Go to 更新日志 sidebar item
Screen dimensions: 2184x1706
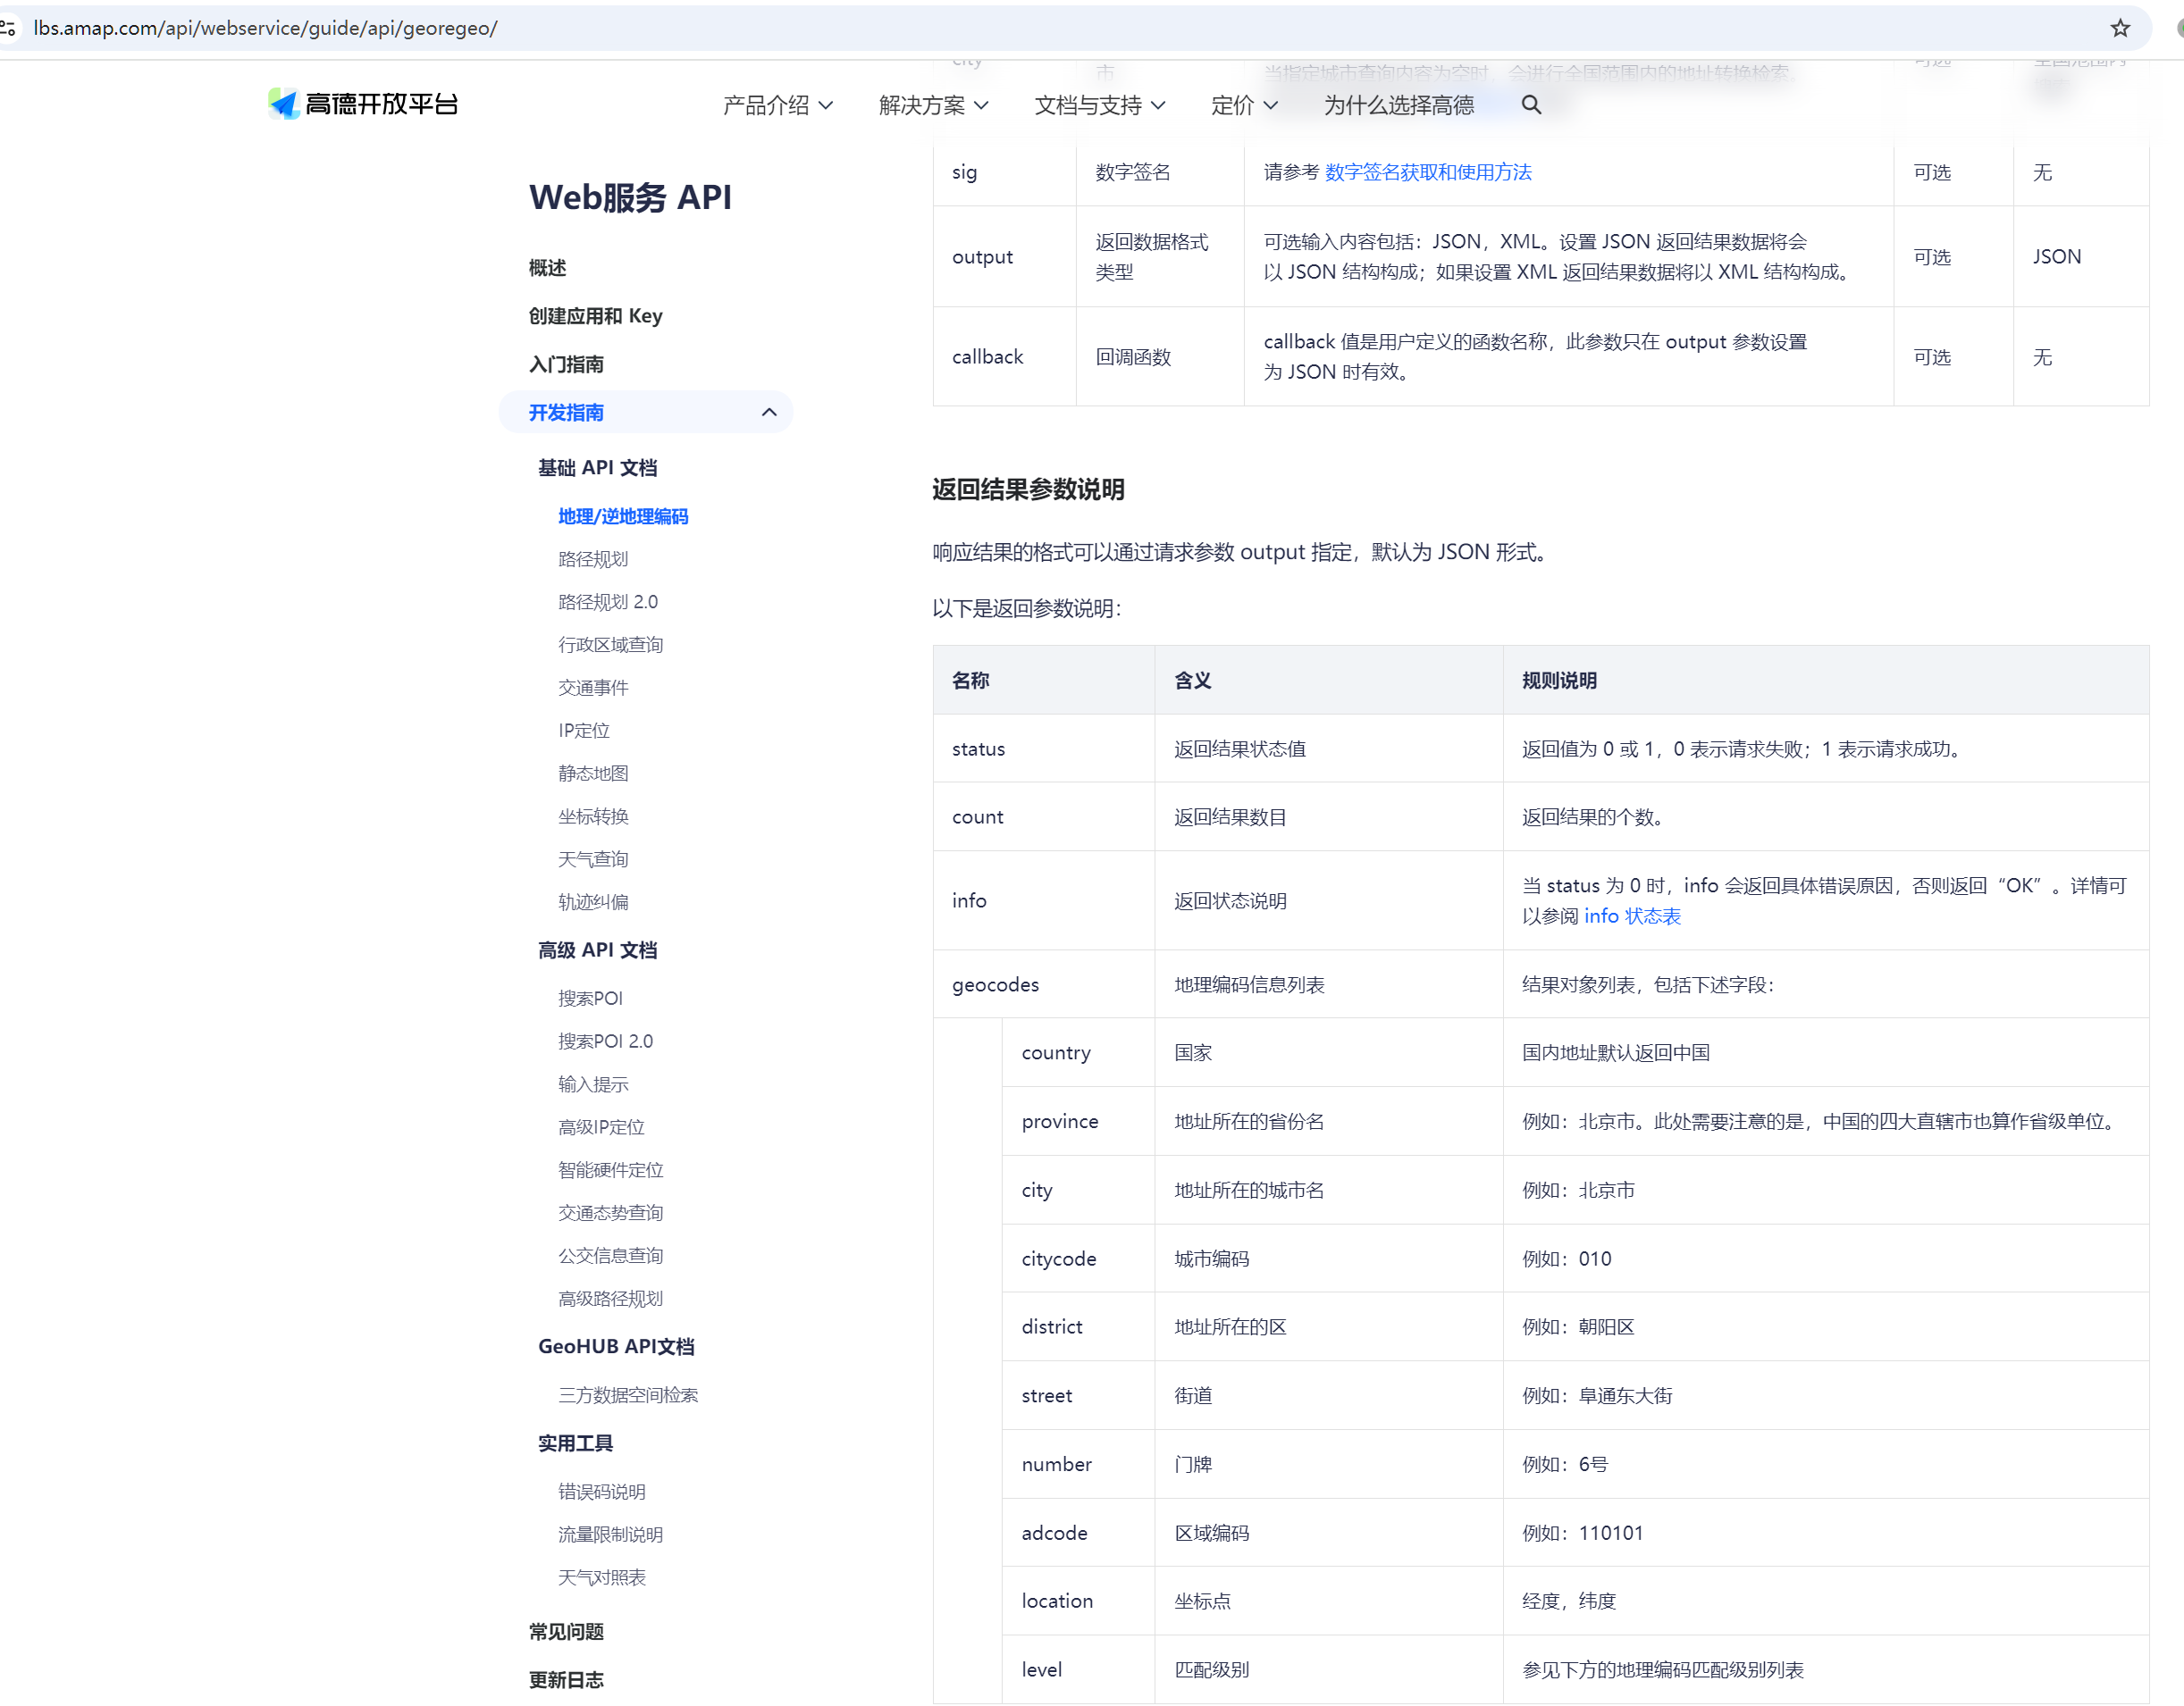(x=566, y=1680)
